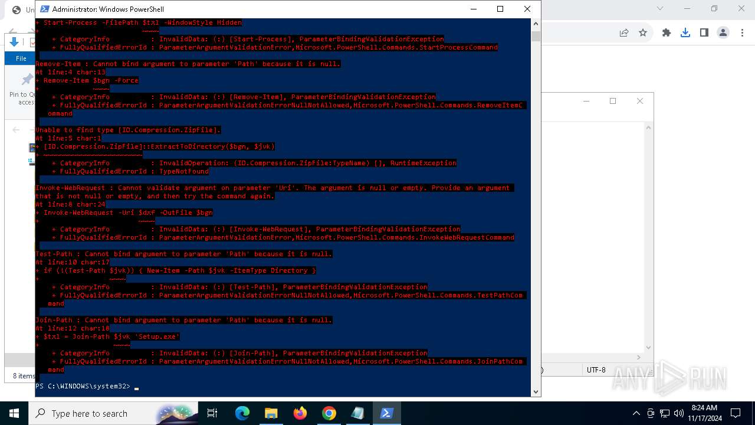Switch to Notepad on taskbar
The height and width of the screenshot is (425, 755).
coord(358,413)
